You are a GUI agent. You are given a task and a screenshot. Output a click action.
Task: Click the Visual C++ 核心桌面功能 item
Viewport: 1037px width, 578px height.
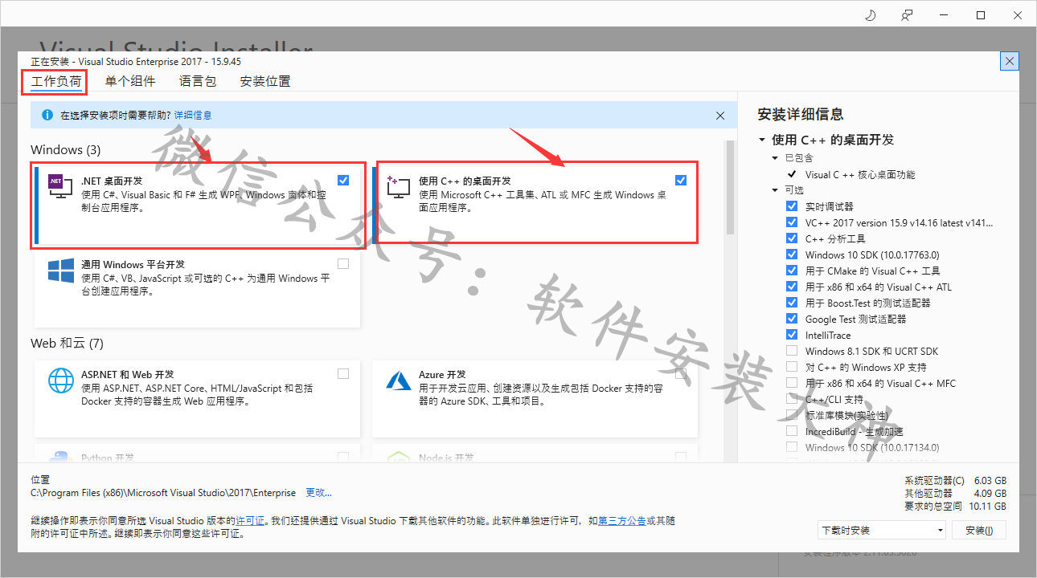pos(860,174)
